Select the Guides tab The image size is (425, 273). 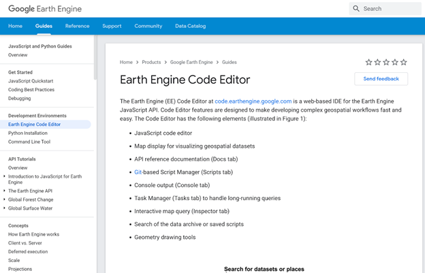coord(44,26)
